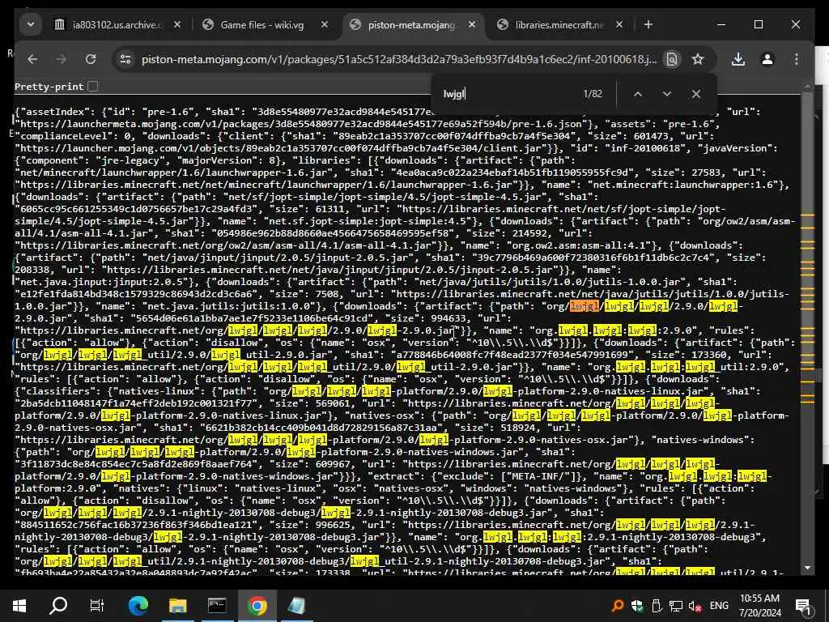
Task: Open the Chrome downloads icon
Action: pos(738,59)
